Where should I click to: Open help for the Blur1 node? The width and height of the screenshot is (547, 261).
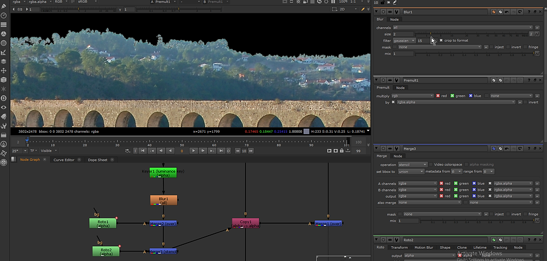pos(529,12)
